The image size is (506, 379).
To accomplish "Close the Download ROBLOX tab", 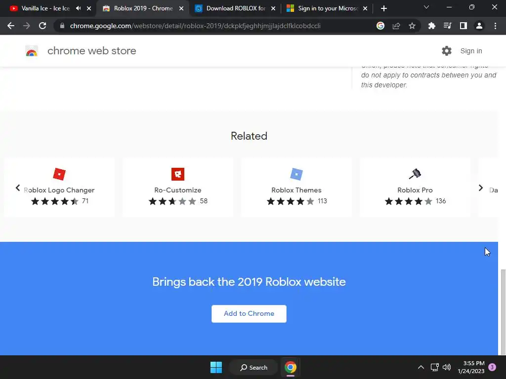I will [x=273, y=8].
